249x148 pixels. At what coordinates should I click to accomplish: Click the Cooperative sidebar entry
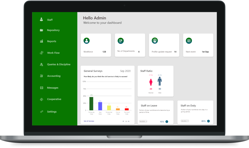pyautogui.click(x=41, y=99)
